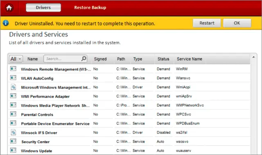The height and width of the screenshot is (155, 262).
Task: Click the WMPNetworkSvc service name cell
Action: coord(190,105)
